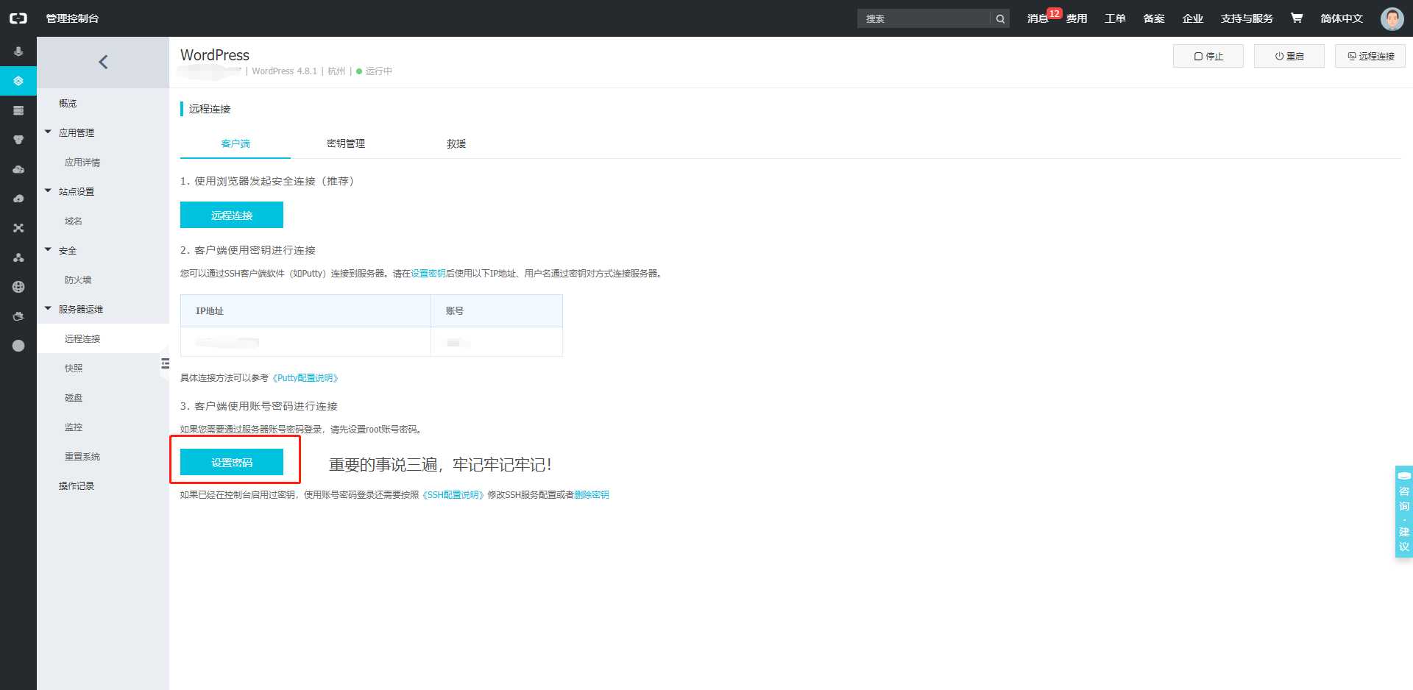Click the docker-like icon in left rail
Image resolution: width=1413 pixels, height=690 pixels.
click(18, 316)
